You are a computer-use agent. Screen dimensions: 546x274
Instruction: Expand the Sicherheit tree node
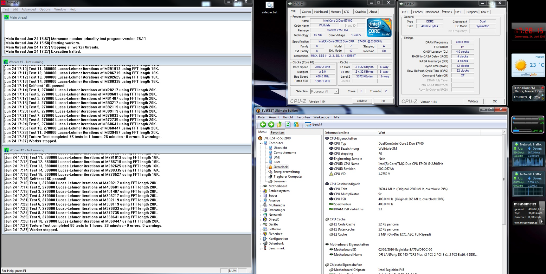coord(260,234)
